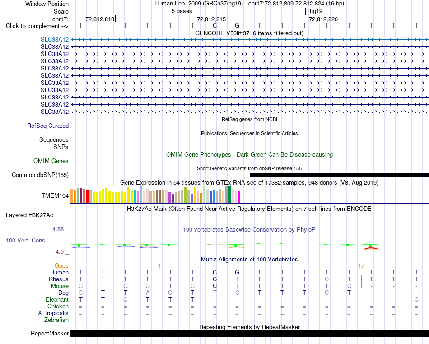The image size is (429, 344).
Task: Click the RepeatMasker track label
Action: (x=50, y=333)
